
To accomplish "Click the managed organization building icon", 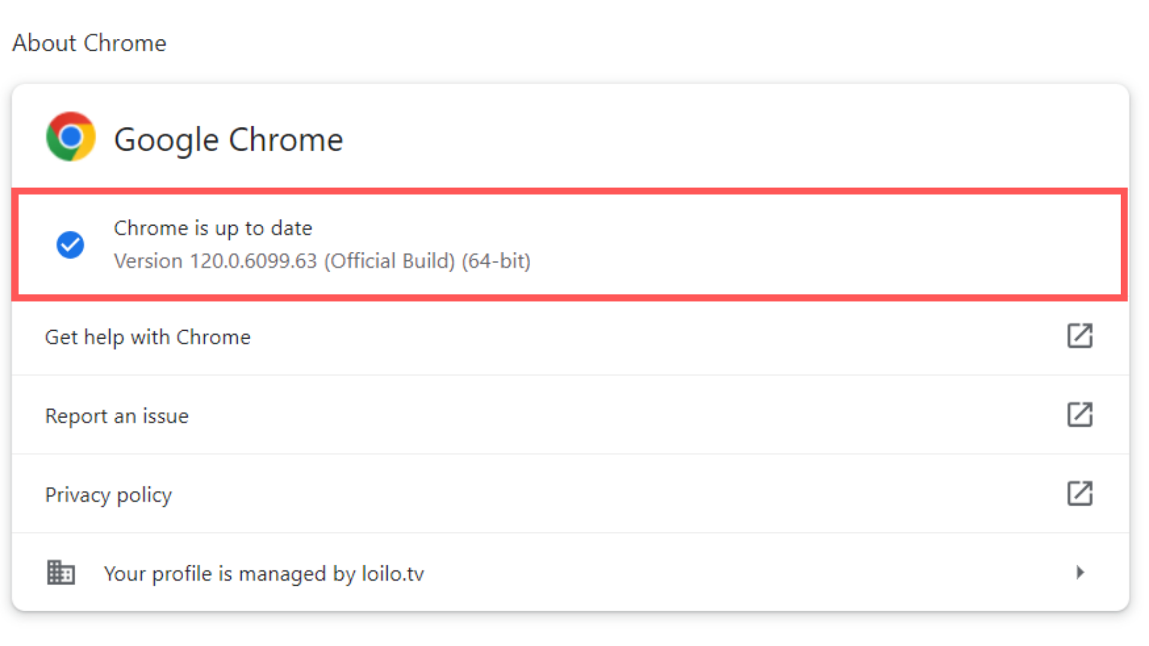I will click(x=60, y=572).
